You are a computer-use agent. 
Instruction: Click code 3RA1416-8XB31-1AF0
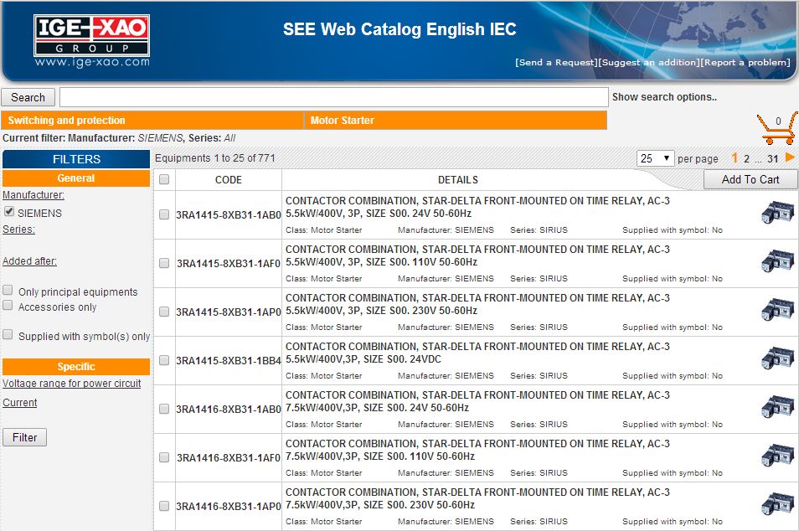pyautogui.click(x=229, y=457)
